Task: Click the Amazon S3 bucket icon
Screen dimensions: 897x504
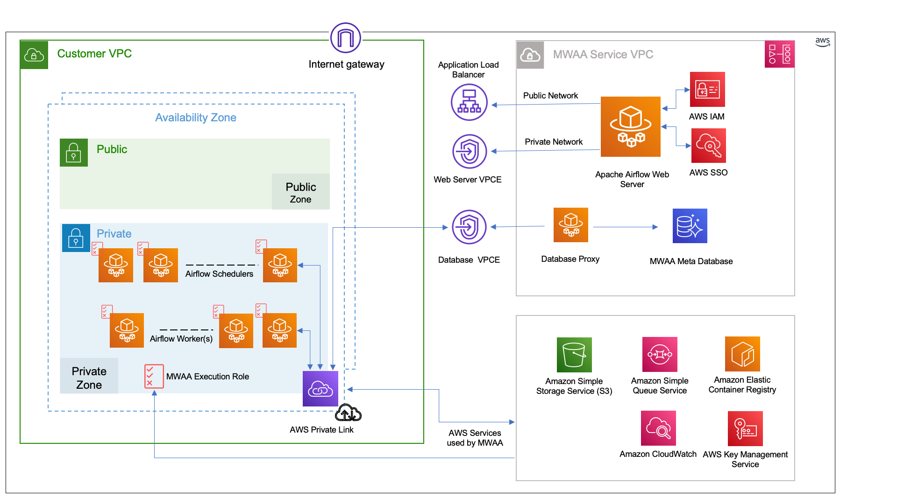Action: click(574, 355)
